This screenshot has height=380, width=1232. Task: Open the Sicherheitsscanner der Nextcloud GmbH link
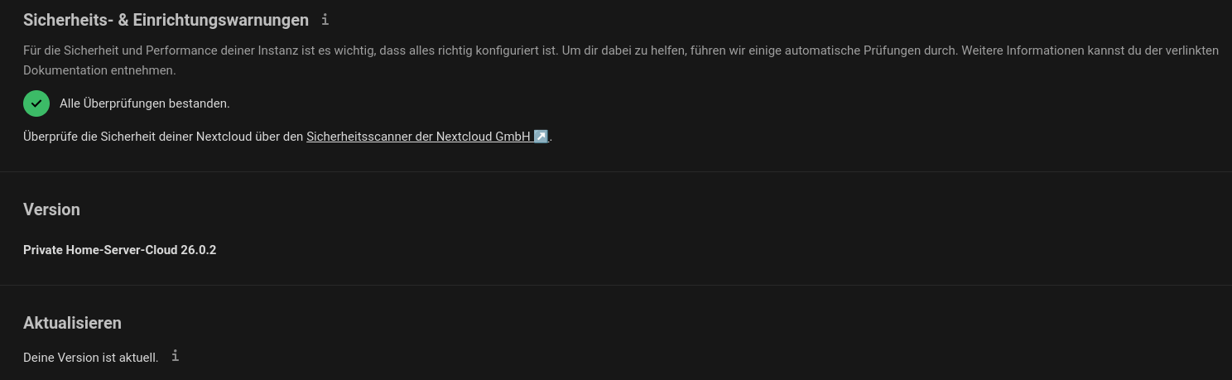(x=427, y=137)
